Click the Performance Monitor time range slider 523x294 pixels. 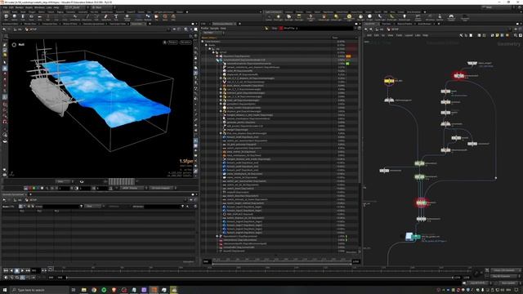(x=282, y=263)
